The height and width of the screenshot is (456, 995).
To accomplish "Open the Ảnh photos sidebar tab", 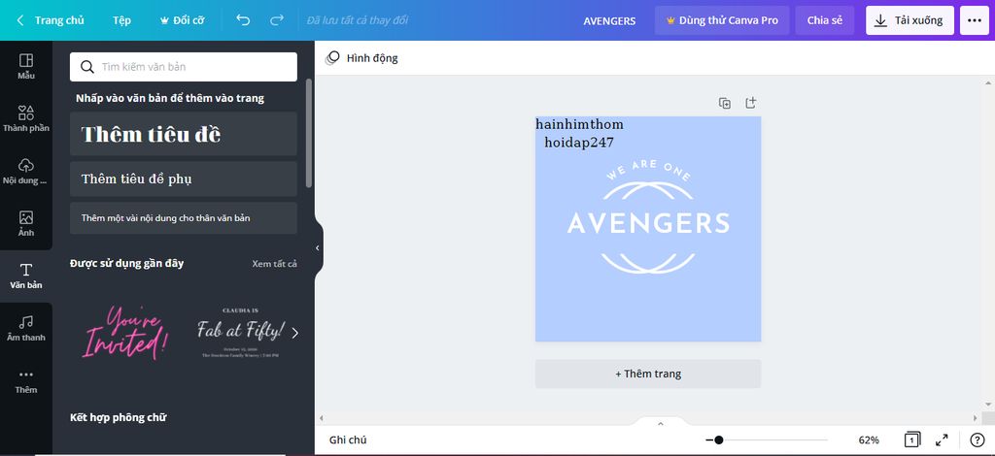I will [26, 224].
